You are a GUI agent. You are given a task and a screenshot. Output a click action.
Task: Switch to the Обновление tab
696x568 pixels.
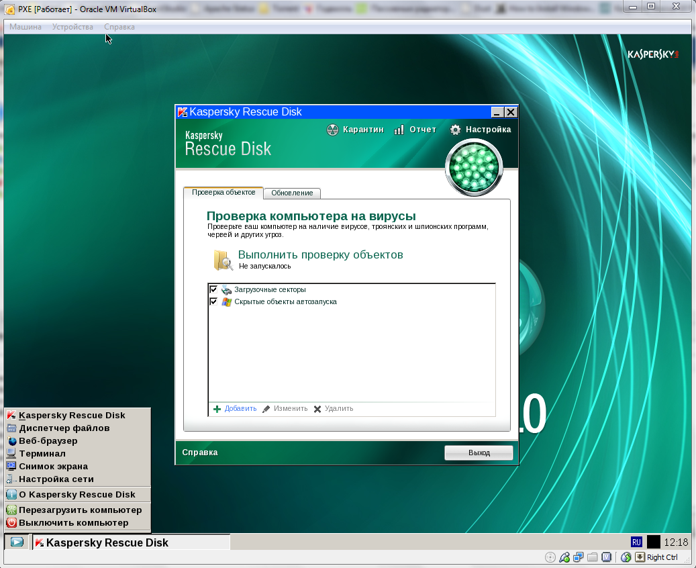[x=292, y=193]
